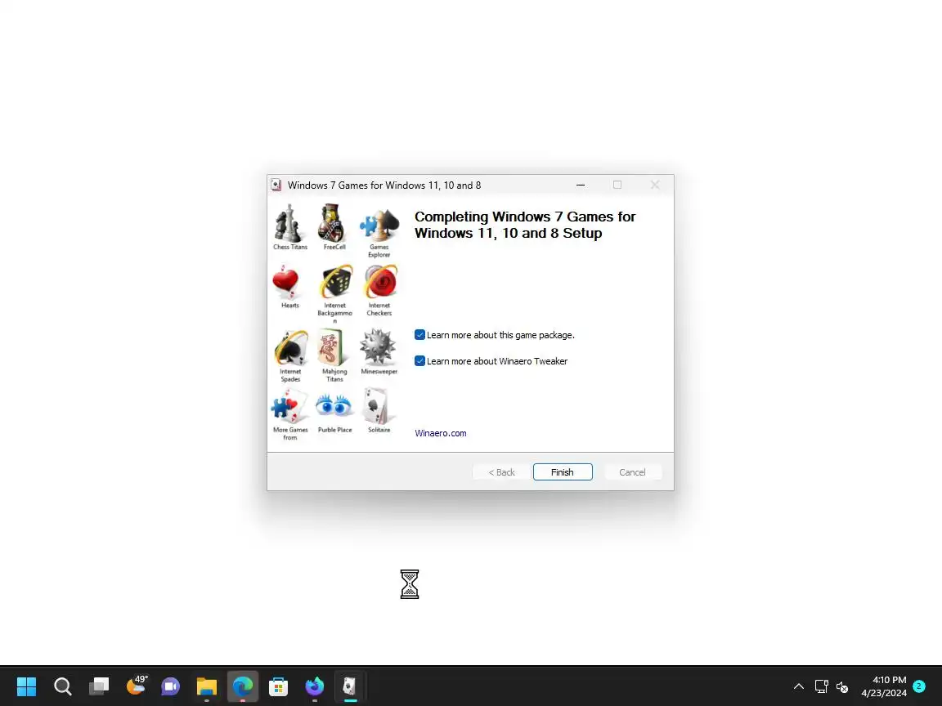Click the muted volume tray icon
The height and width of the screenshot is (706, 942).
click(x=842, y=686)
